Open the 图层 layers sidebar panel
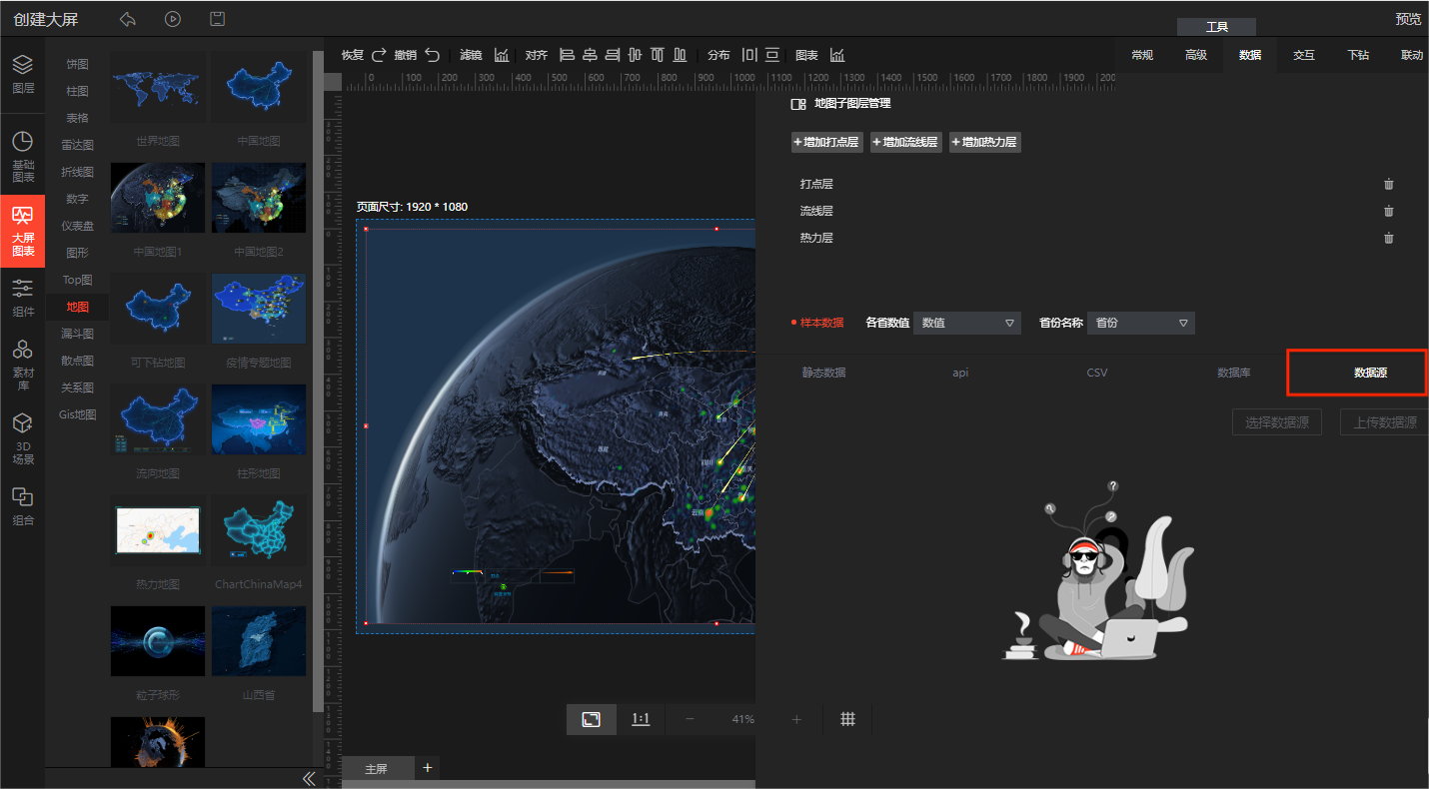The height and width of the screenshot is (789, 1429). tap(23, 74)
